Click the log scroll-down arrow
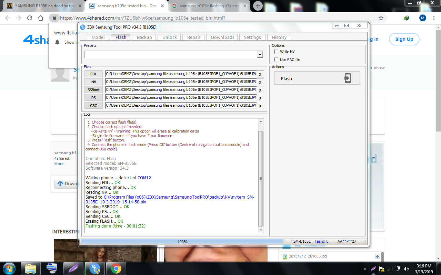The width and height of the screenshot is (441, 275). point(261,230)
